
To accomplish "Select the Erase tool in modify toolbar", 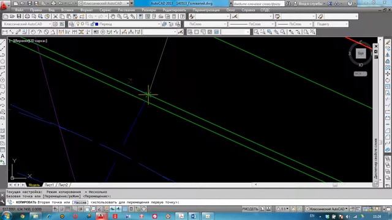I will coord(388,42).
